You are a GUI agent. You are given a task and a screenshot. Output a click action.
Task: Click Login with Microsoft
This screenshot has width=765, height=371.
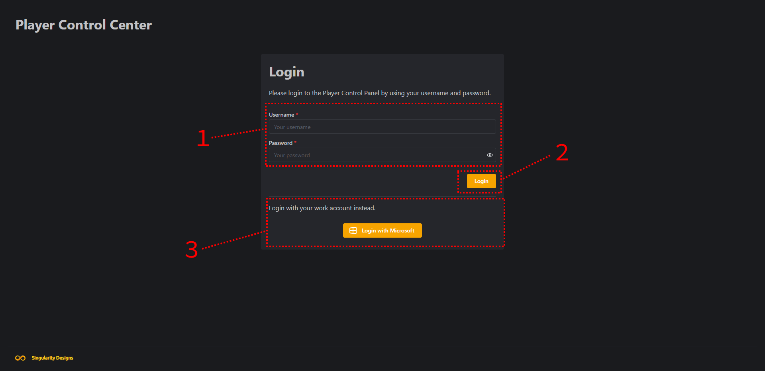pos(382,230)
